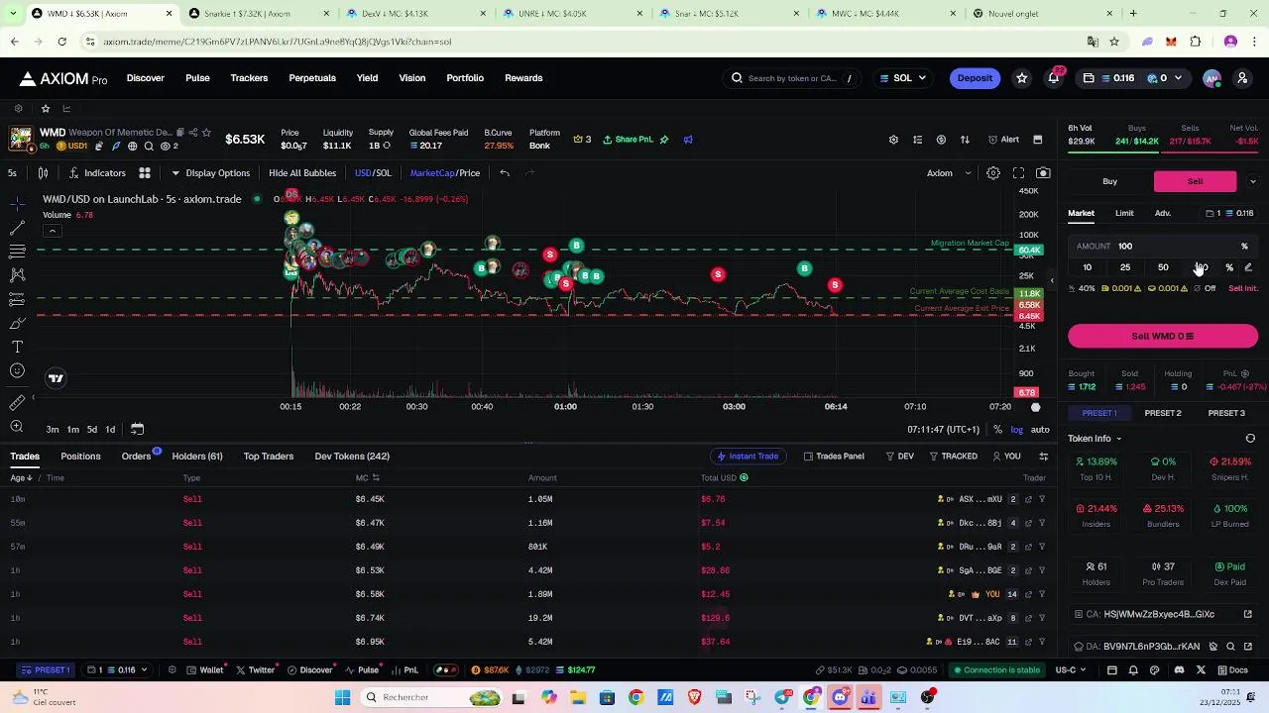Viewport: 1269px width, 713px height.
Task: Open the emoji sticker tool
Action: click(x=17, y=370)
